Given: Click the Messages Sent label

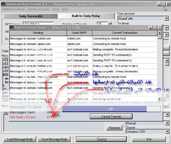Looking at the screenshot, I should tap(22, 112).
